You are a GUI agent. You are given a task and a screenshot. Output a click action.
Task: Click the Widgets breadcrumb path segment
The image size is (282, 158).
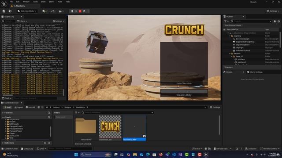click(68, 107)
